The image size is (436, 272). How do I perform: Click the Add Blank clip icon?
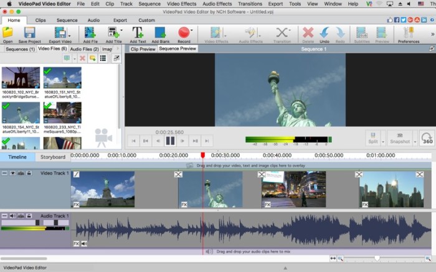pos(161,32)
